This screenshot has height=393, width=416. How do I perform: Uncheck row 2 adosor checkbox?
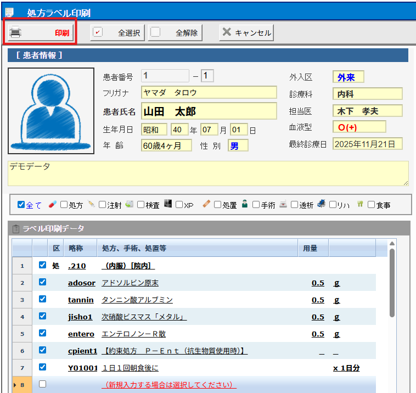coord(42,282)
